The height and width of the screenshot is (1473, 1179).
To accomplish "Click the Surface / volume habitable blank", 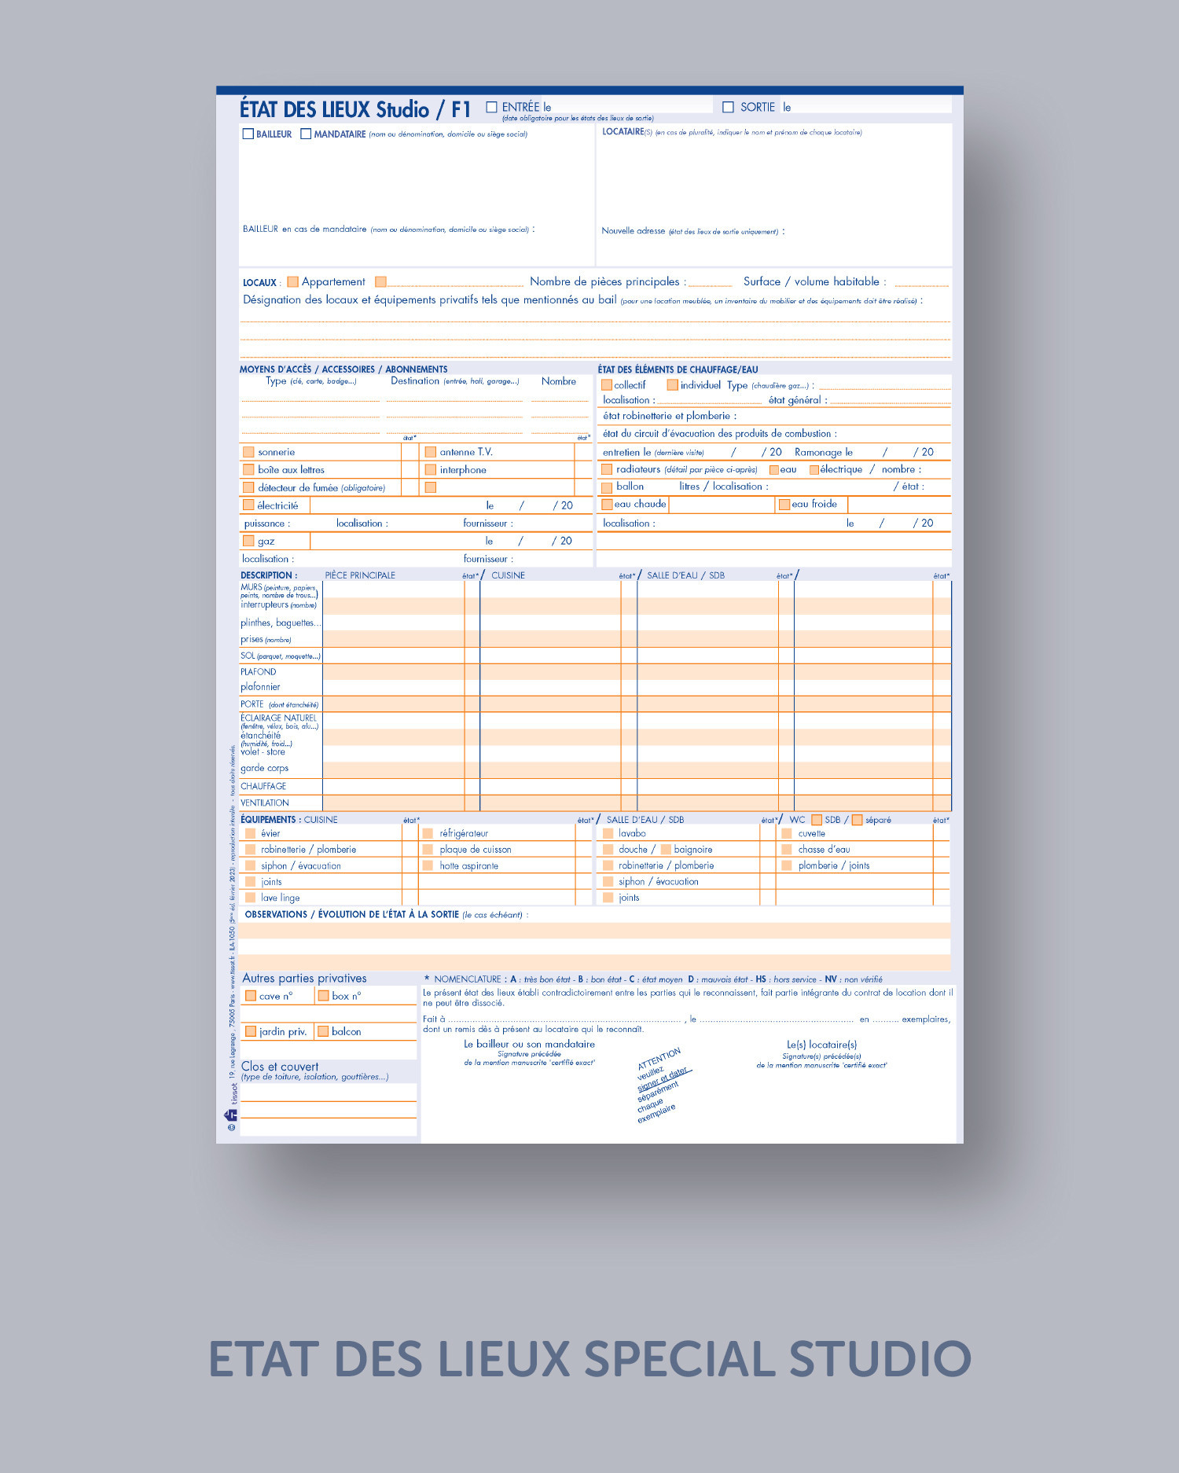I will (x=922, y=282).
